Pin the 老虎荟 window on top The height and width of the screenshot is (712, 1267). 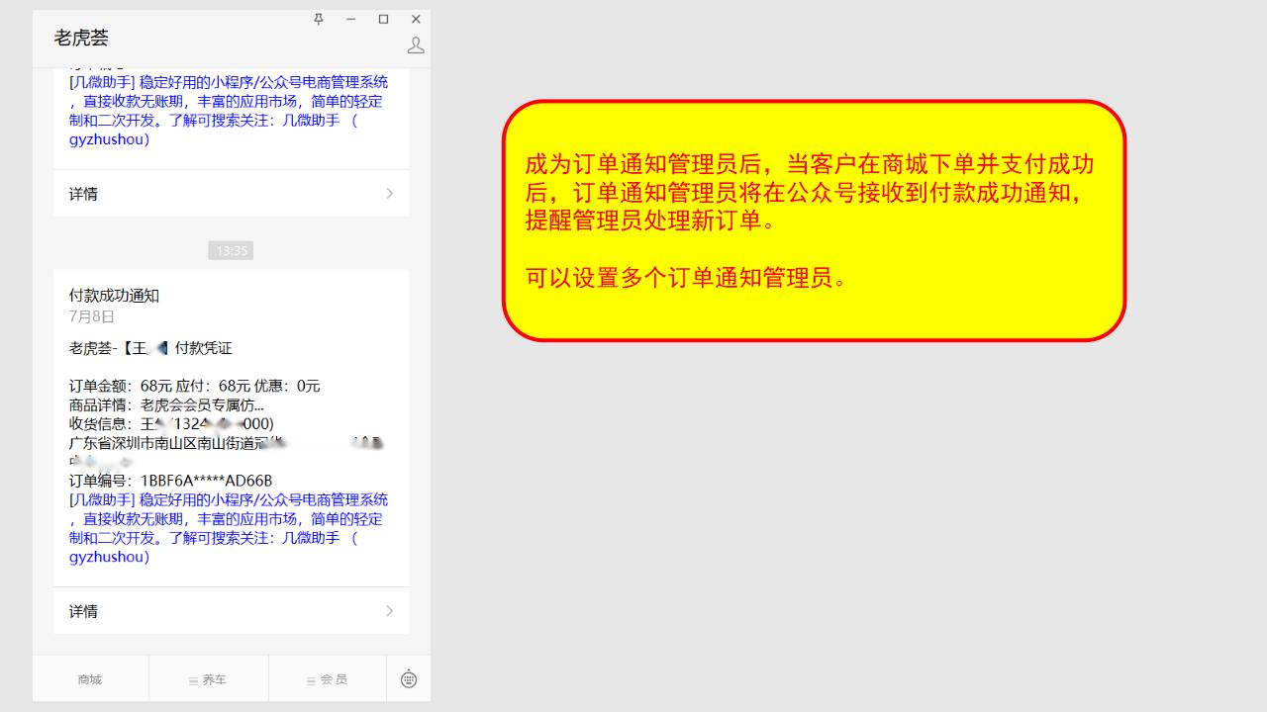(x=319, y=19)
